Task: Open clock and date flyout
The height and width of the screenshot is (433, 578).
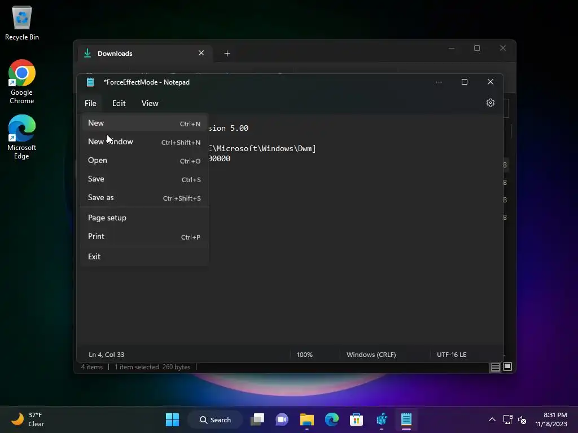Action: click(x=551, y=419)
